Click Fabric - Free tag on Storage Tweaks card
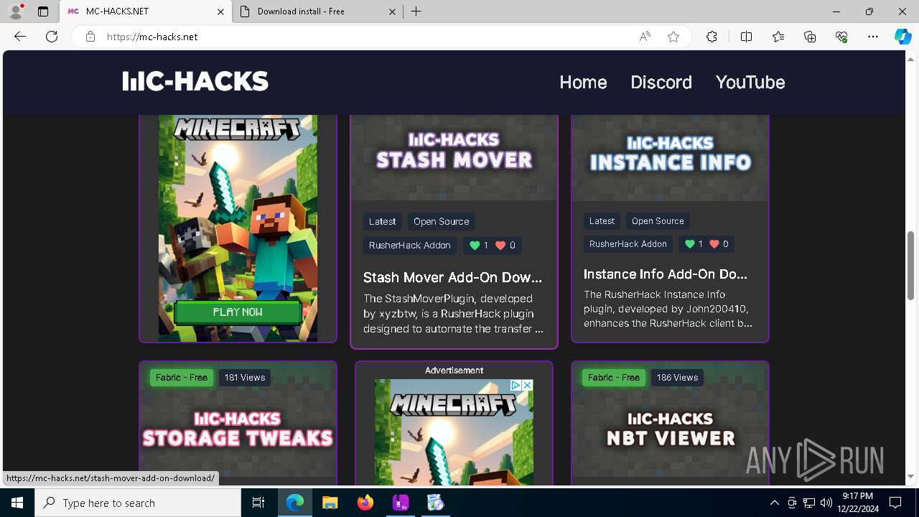 182,378
